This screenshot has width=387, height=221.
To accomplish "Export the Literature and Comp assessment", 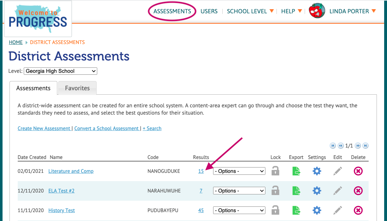I will pos(296,171).
